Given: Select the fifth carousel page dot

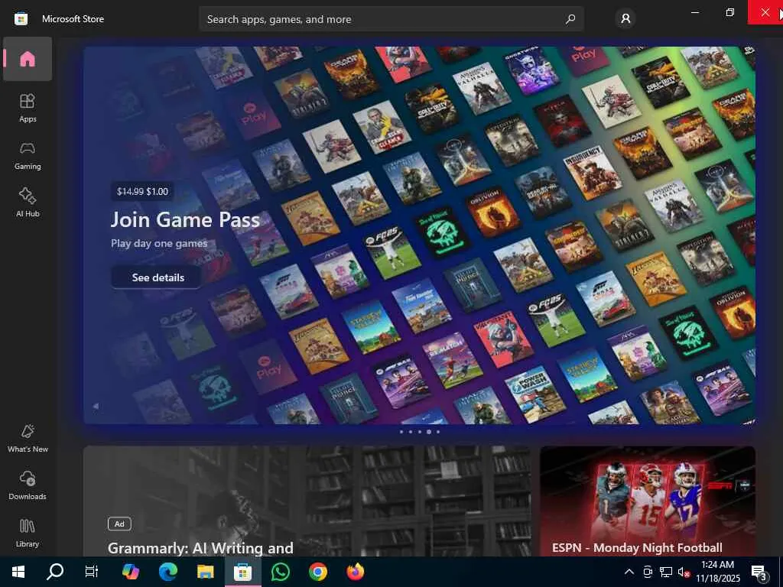Looking at the screenshot, I should 438,432.
